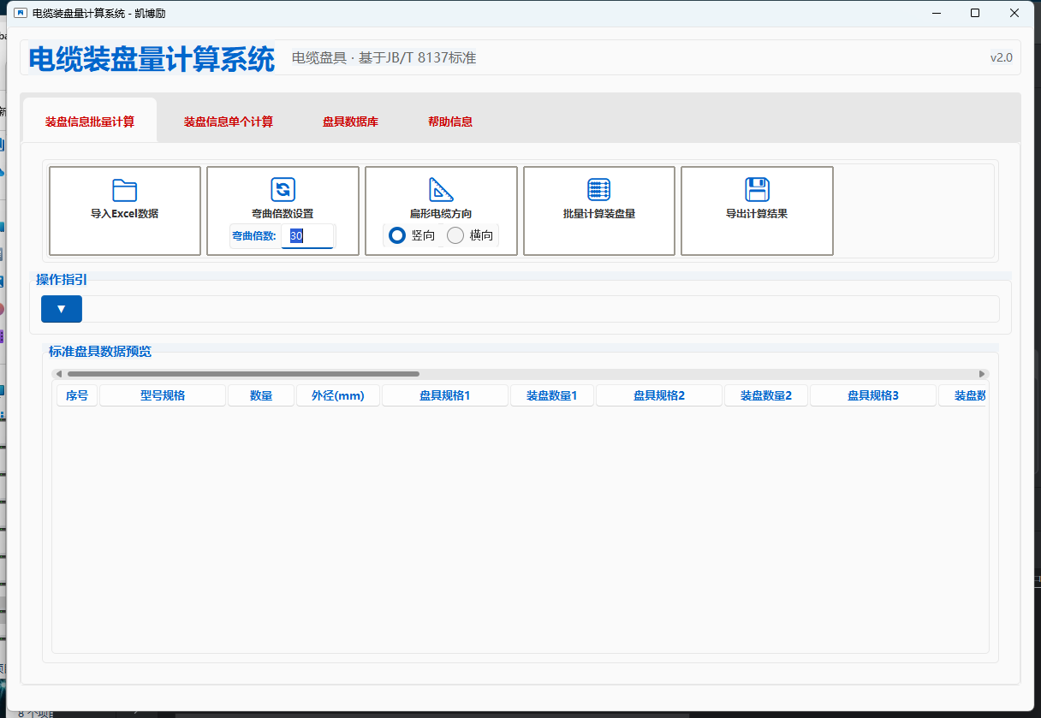Screen dimensions: 1041x718
Task: Click the 弯曲倍数 input field
Action: [307, 236]
